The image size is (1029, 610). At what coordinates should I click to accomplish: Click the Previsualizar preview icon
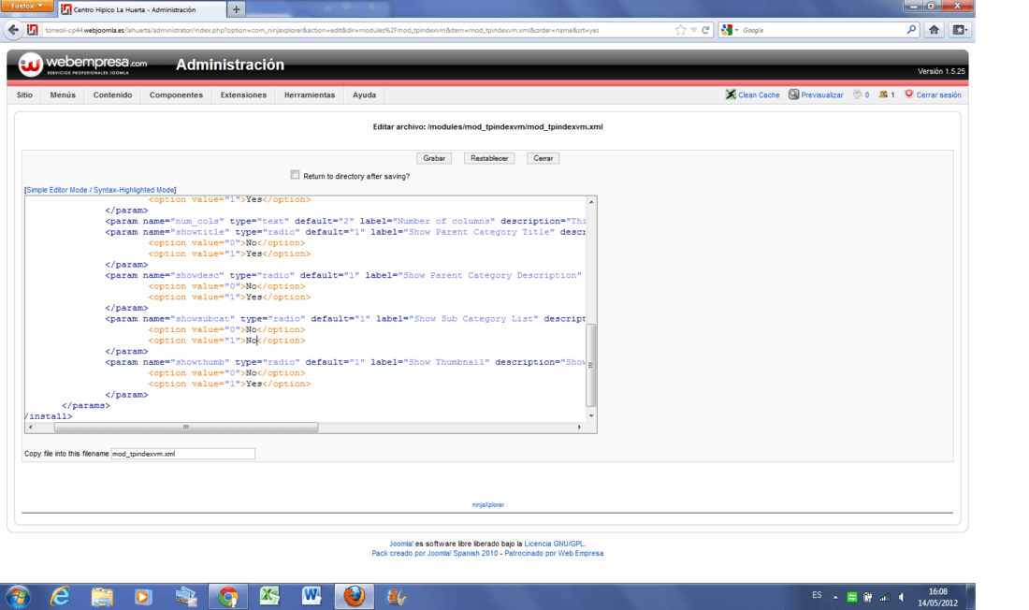(793, 94)
